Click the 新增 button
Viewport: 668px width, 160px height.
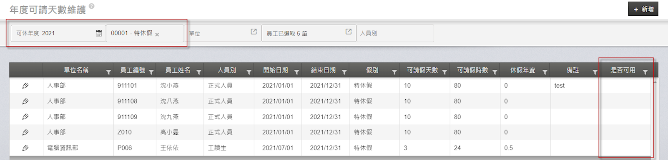(x=643, y=9)
